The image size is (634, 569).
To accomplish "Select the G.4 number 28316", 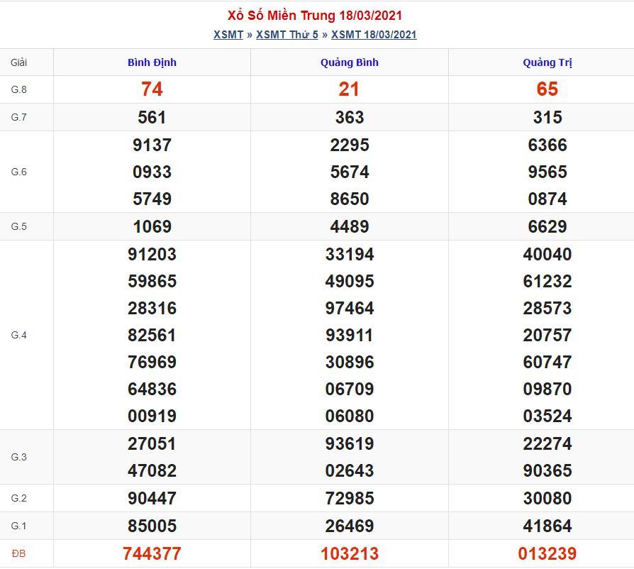I will pyautogui.click(x=152, y=308).
